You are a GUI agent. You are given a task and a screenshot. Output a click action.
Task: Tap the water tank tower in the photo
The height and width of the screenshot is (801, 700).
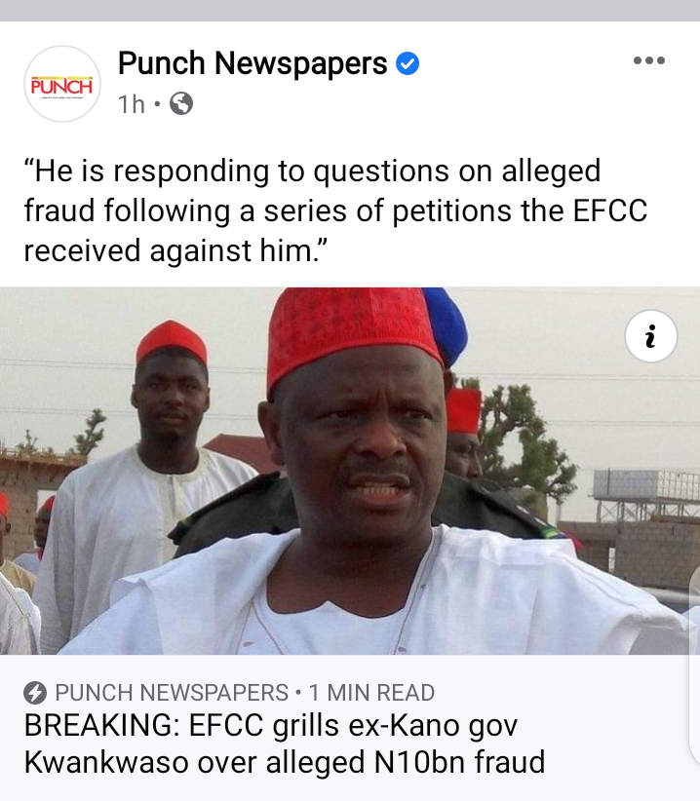(646, 493)
